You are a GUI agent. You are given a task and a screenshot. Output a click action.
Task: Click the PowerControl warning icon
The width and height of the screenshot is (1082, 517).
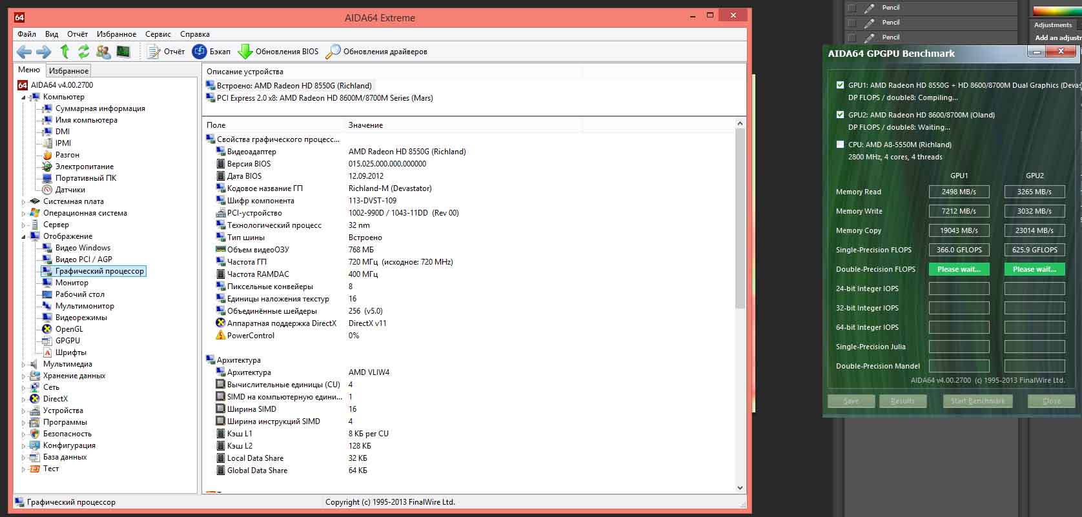point(221,336)
